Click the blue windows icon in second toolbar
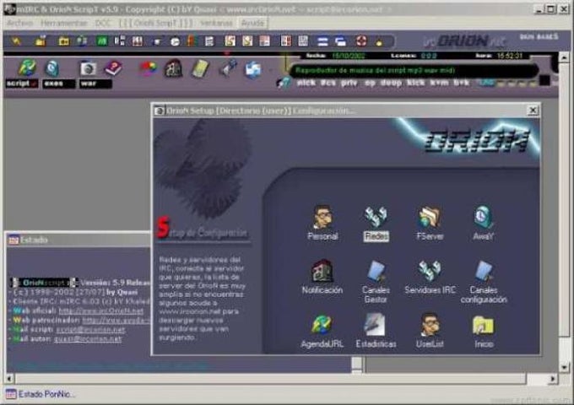The image size is (574, 405). pyautogui.click(x=252, y=69)
